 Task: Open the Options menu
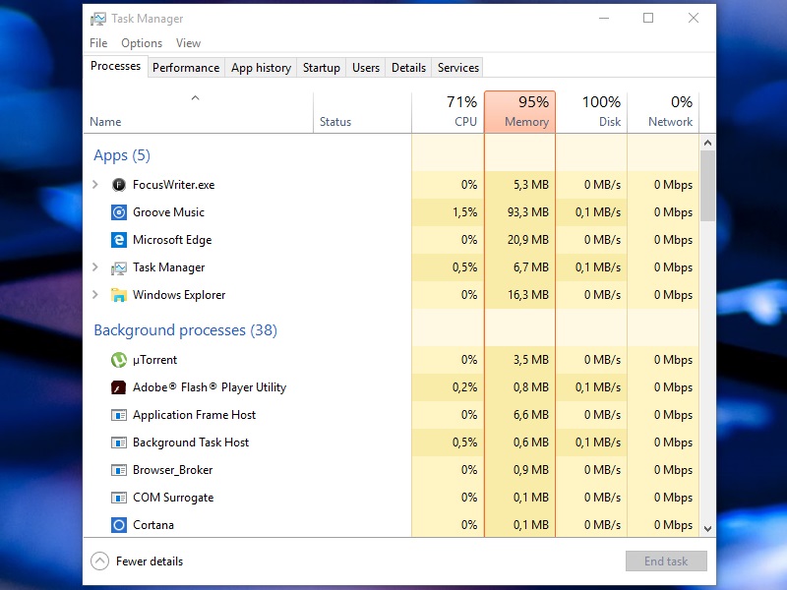[142, 43]
